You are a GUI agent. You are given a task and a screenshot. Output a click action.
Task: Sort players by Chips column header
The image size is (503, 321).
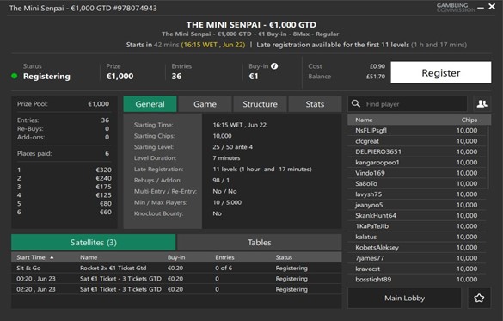coord(469,120)
